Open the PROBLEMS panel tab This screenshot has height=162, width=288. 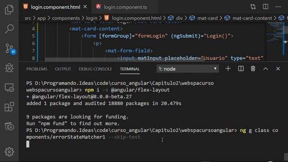[37, 69]
